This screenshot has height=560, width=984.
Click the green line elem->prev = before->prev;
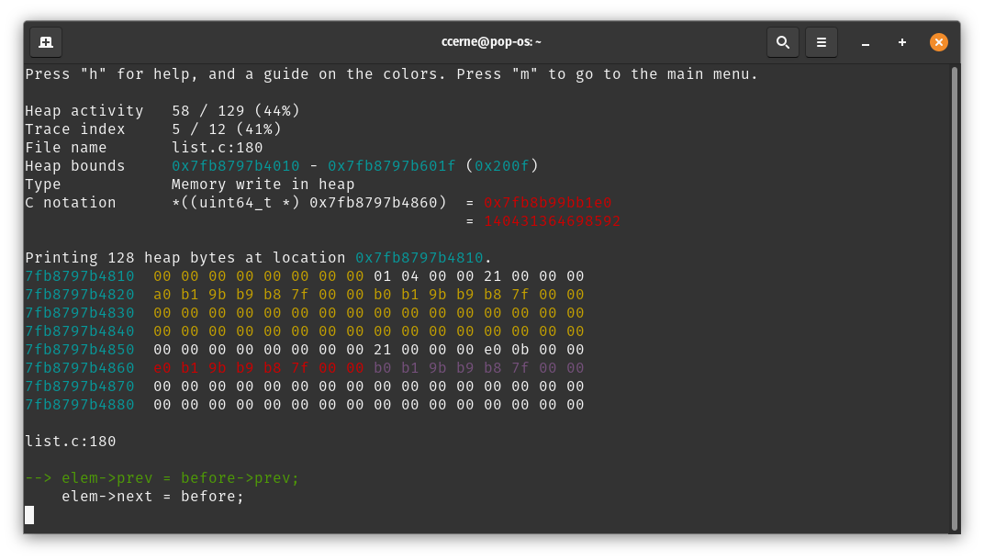[x=180, y=478]
